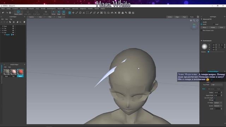Select the magnet-shaped tool icon

point(112,13)
